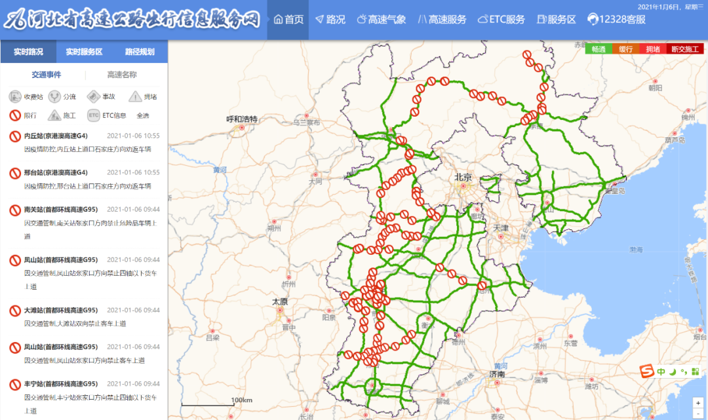708x420 pixels.
Task: Click the 太原 city label on the map
Action: [x=280, y=301]
